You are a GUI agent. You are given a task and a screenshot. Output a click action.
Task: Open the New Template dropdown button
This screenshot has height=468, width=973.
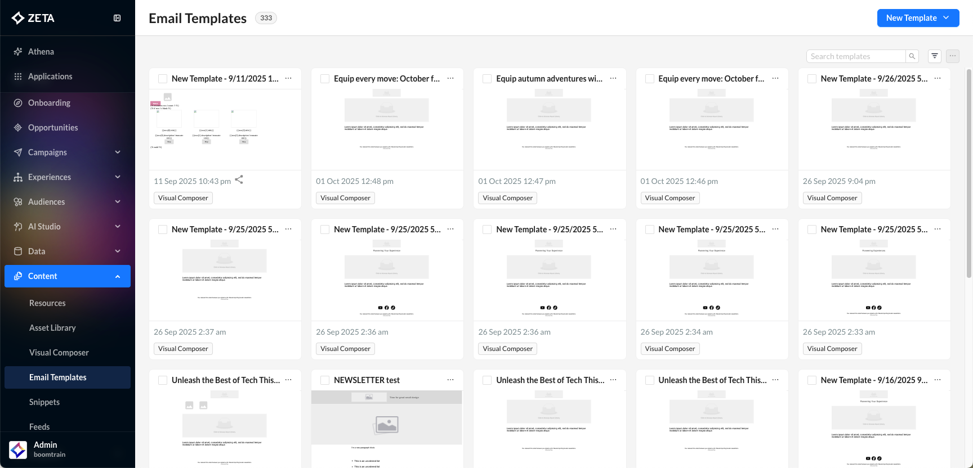point(918,18)
